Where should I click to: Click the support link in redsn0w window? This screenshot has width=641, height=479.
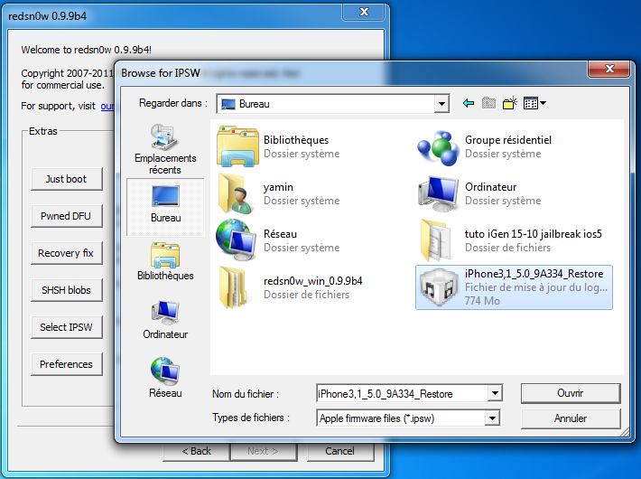[x=107, y=106]
